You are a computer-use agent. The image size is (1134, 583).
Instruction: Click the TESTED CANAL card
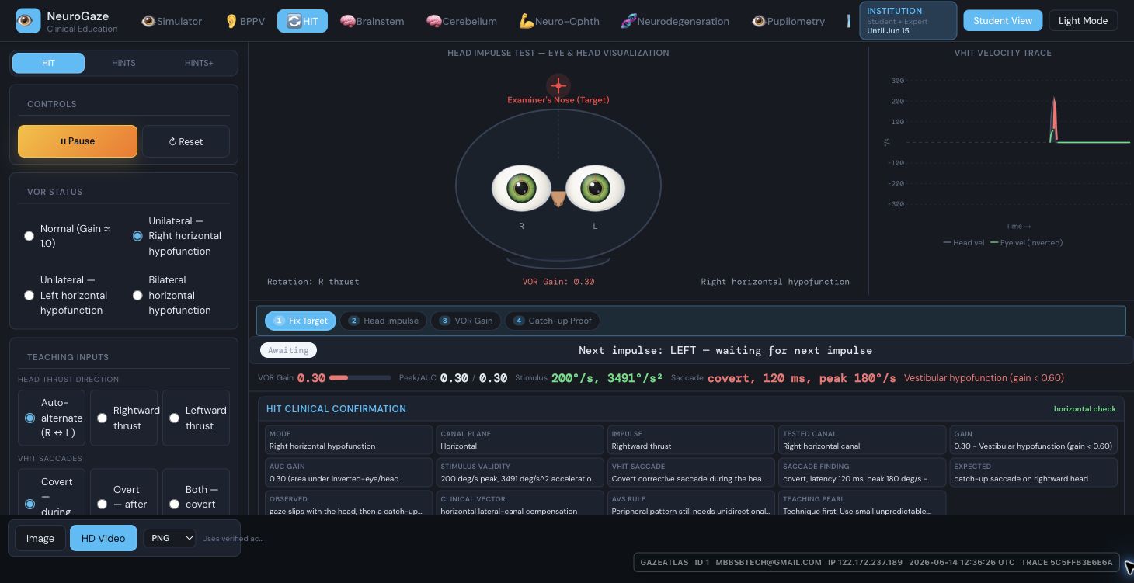[x=862, y=440]
